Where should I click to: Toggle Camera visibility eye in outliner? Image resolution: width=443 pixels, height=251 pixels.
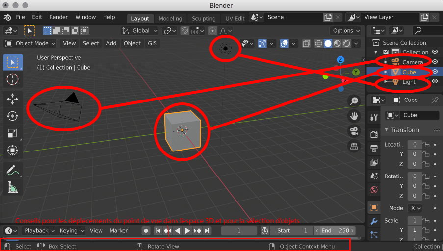click(435, 62)
